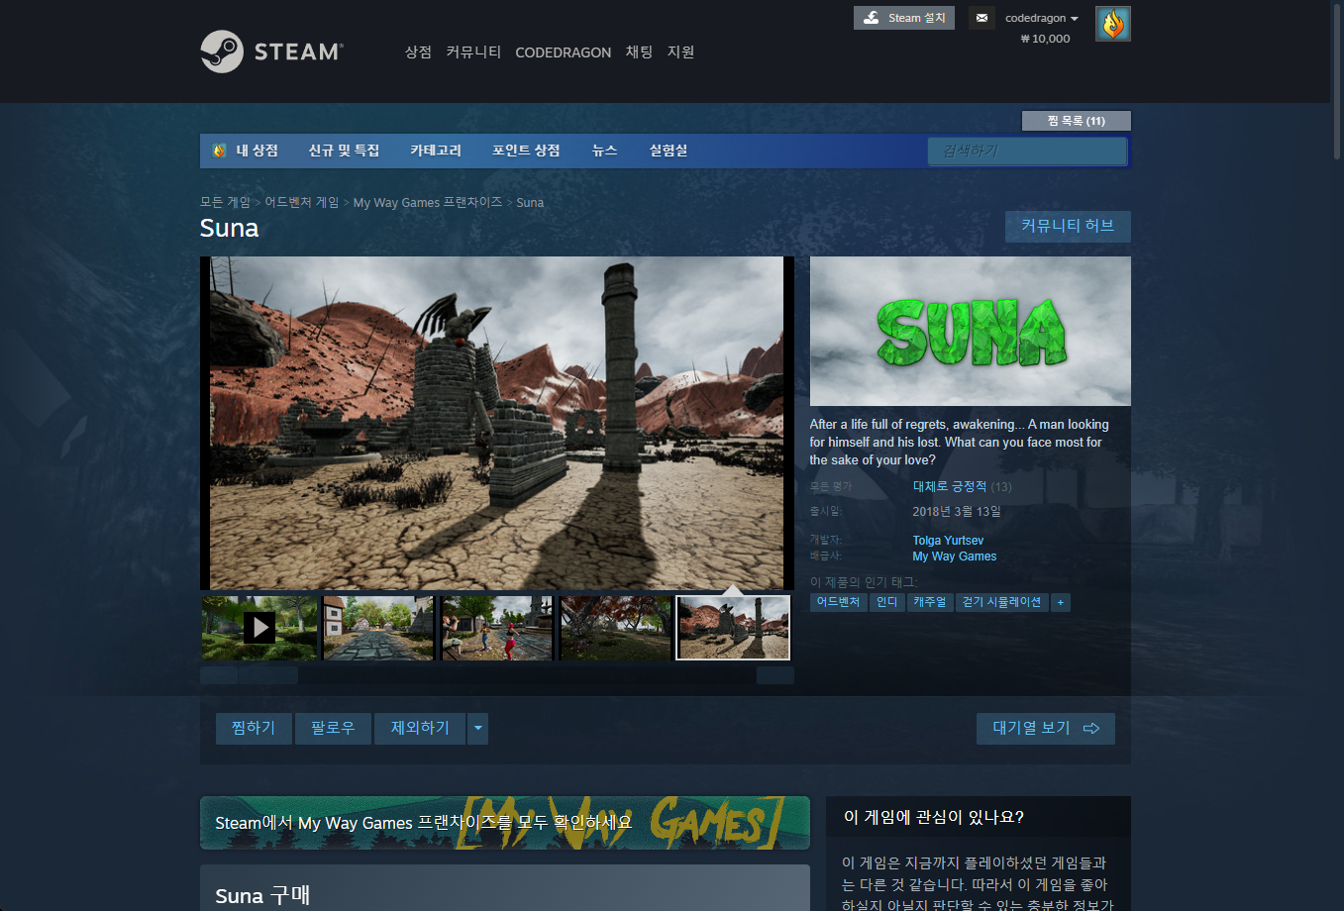Play the video trailer thumbnail
This screenshot has height=911, width=1344.
[x=258, y=627]
